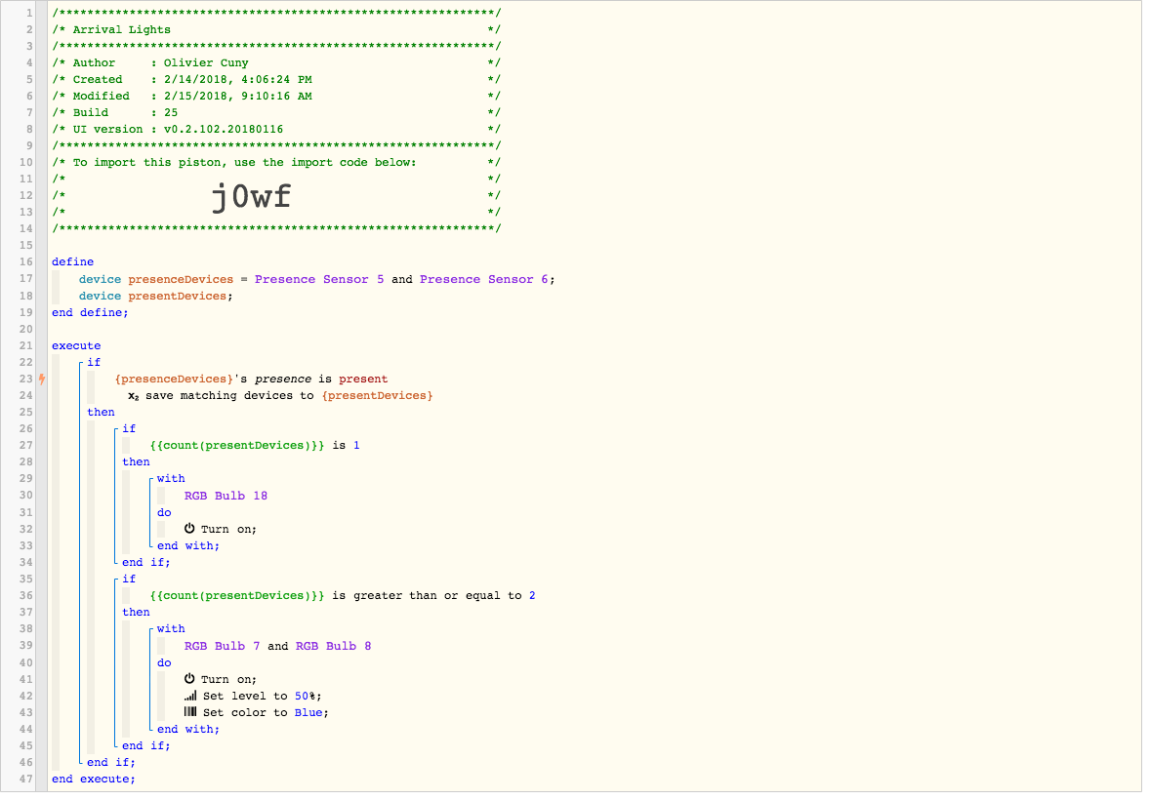Open the presenceDevices variable definition

pos(182,281)
